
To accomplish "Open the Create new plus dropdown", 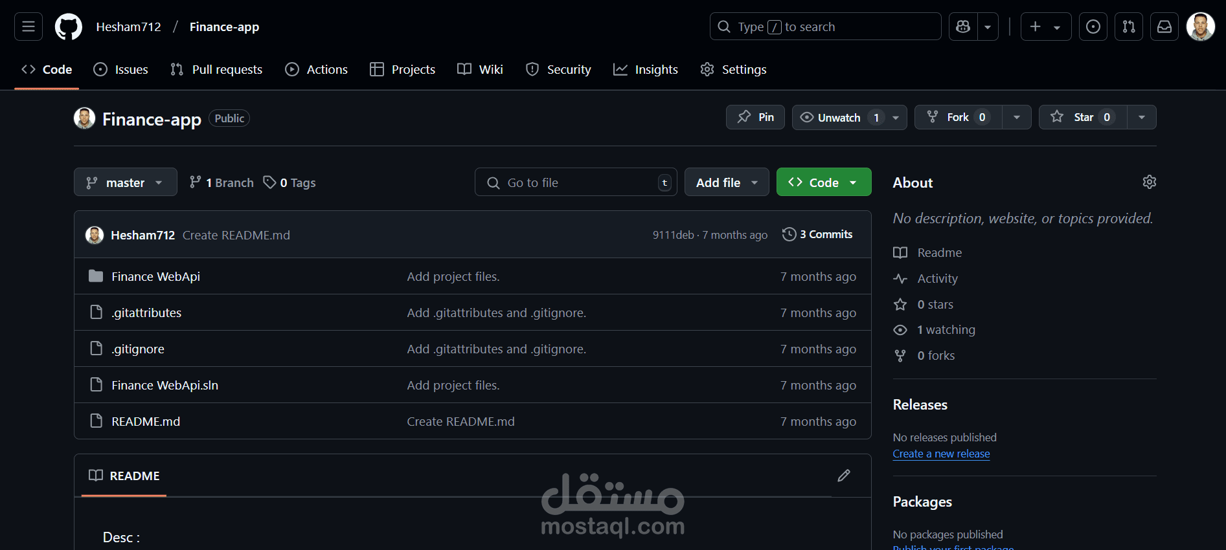I will pyautogui.click(x=1046, y=27).
